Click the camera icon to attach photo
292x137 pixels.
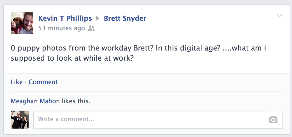click(x=273, y=120)
